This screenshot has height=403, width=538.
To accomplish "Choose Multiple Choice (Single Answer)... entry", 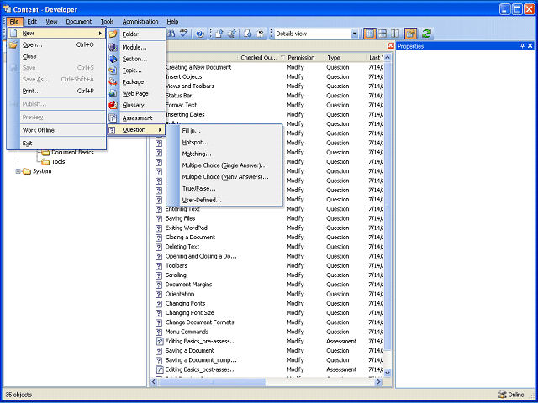I will [x=224, y=165].
